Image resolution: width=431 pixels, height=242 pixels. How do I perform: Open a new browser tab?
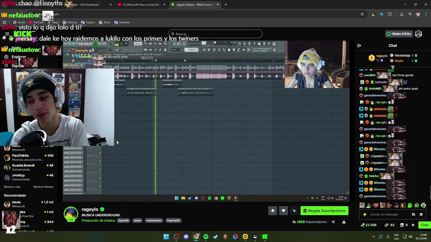pos(226,5)
